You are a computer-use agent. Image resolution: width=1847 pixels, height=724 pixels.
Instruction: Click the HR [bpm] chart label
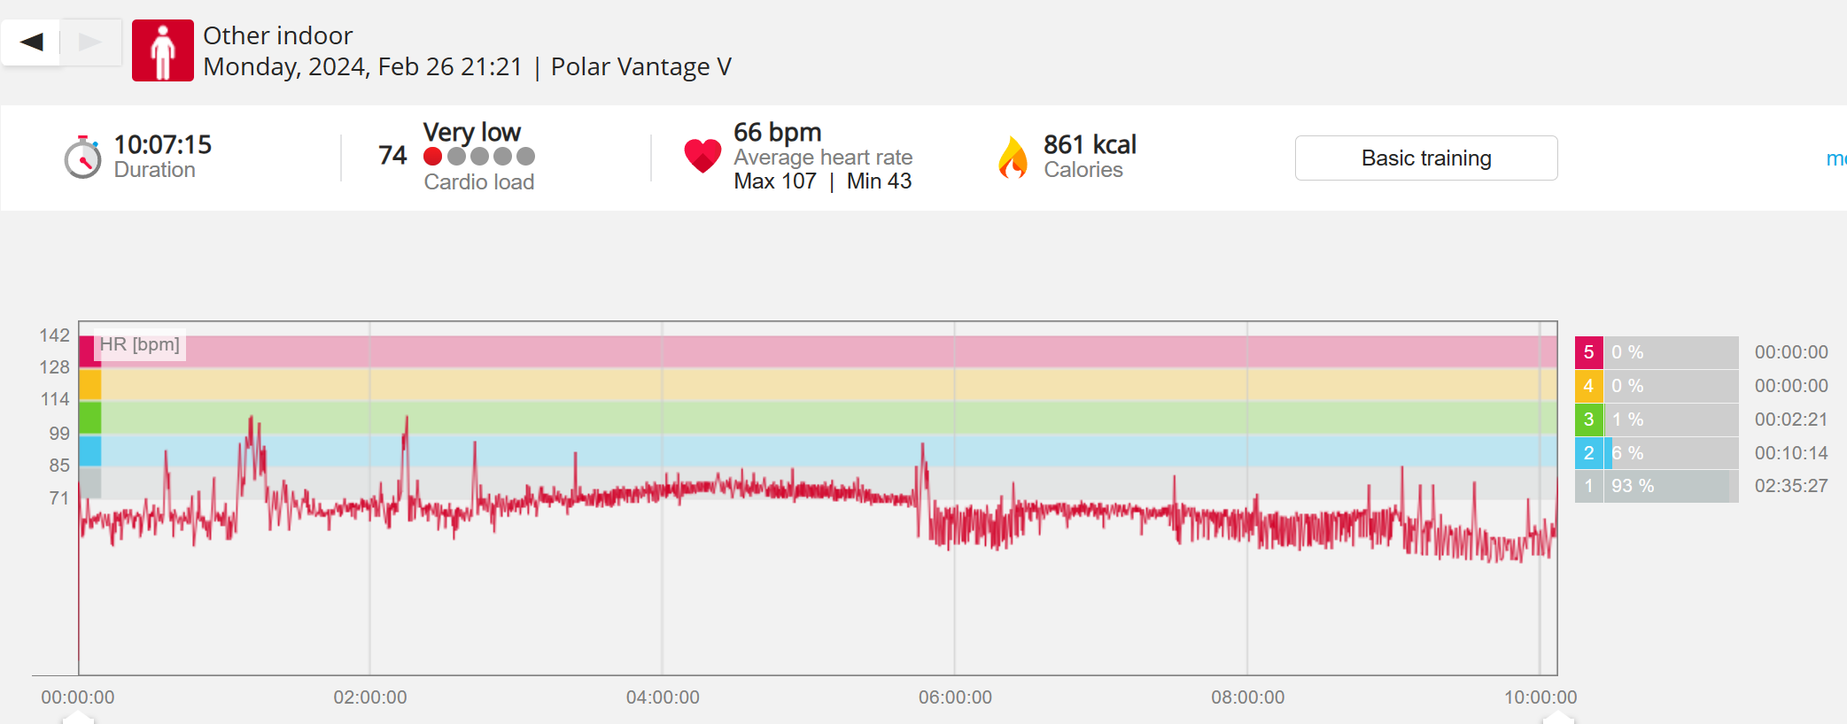(140, 344)
